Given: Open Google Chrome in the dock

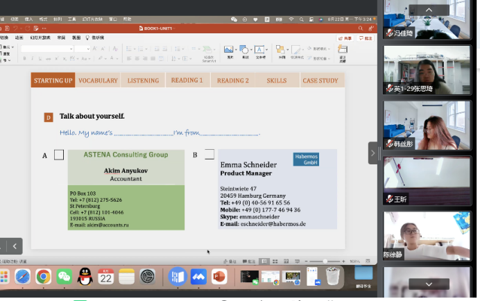Looking at the screenshot, I should [43, 277].
